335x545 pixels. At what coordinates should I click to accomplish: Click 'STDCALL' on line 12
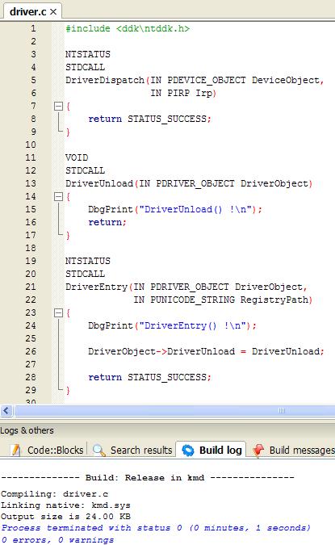pos(85,170)
